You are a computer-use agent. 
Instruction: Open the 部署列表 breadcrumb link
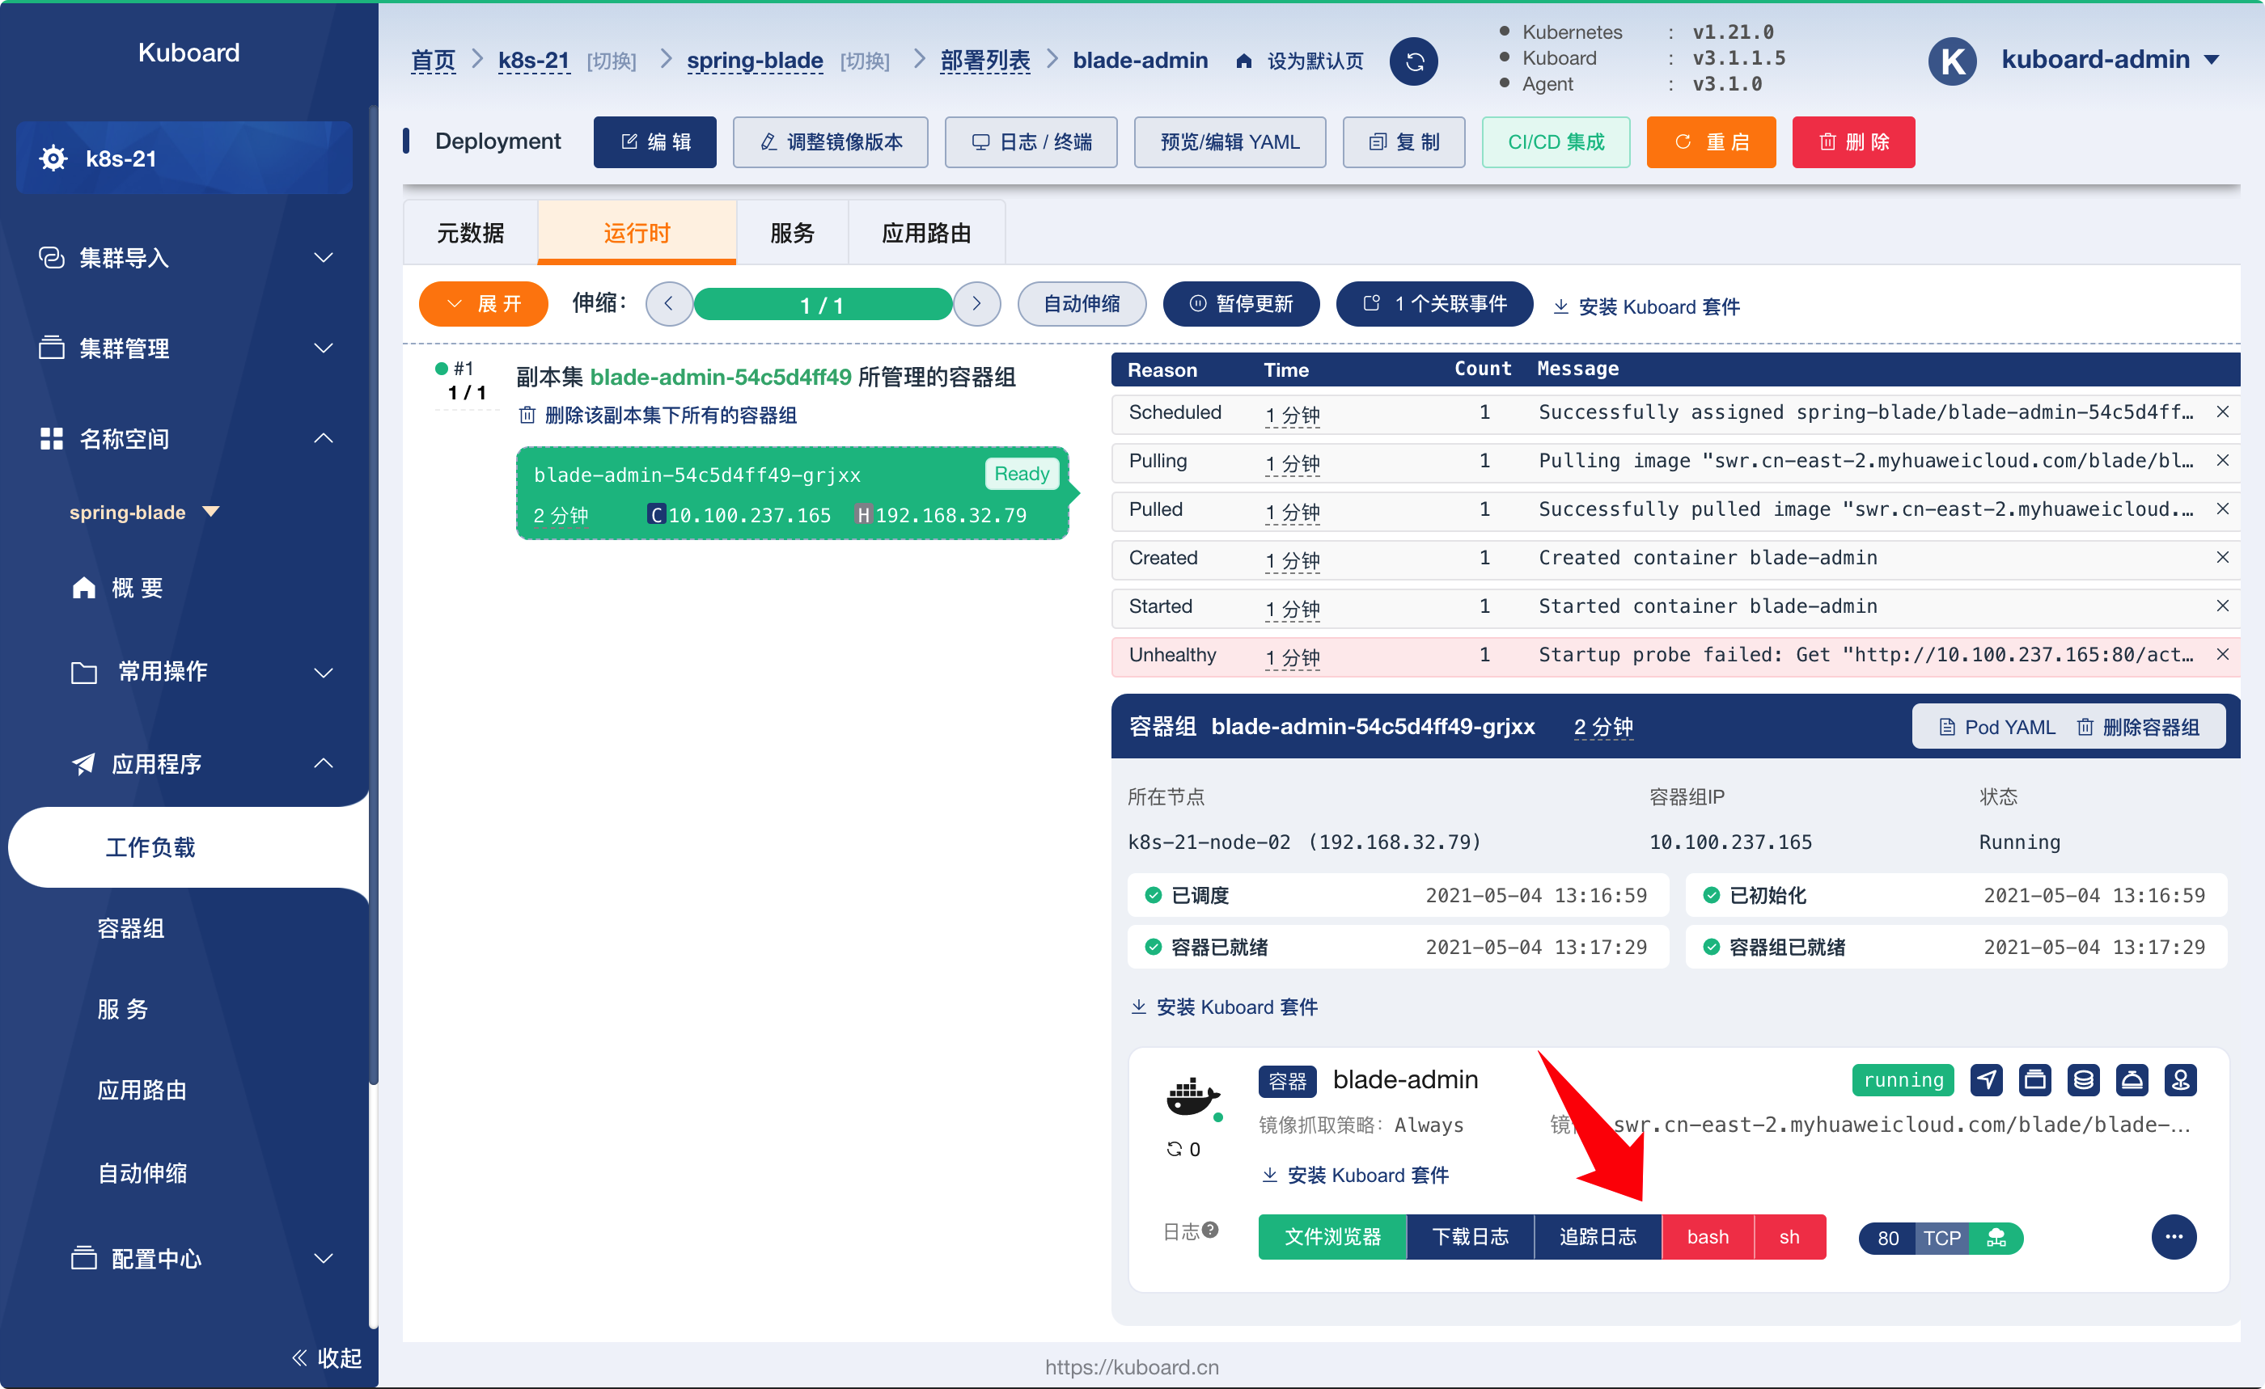(x=984, y=61)
